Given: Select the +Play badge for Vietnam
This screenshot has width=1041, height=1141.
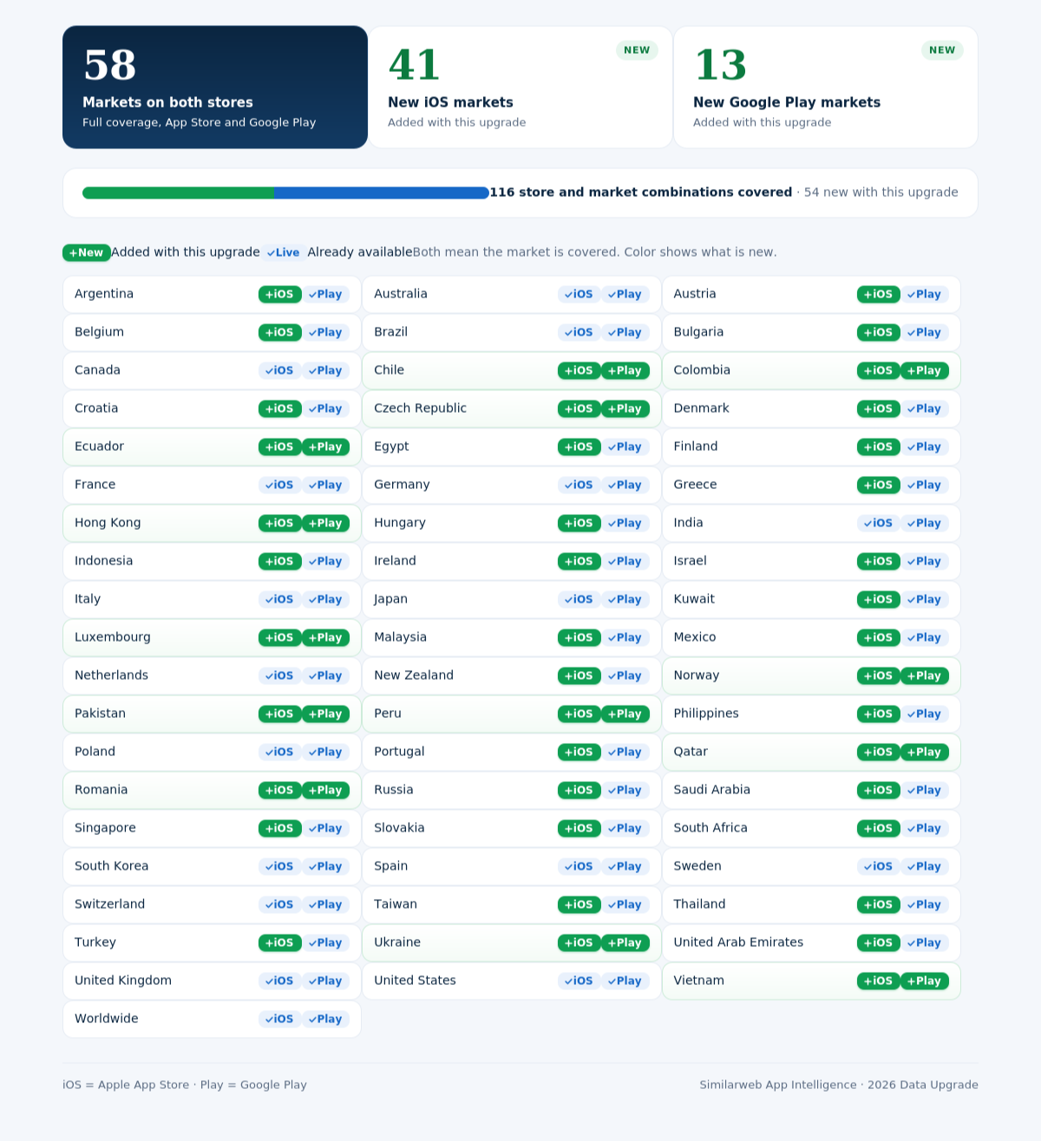Looking at the screenshot, I should 925,981.
